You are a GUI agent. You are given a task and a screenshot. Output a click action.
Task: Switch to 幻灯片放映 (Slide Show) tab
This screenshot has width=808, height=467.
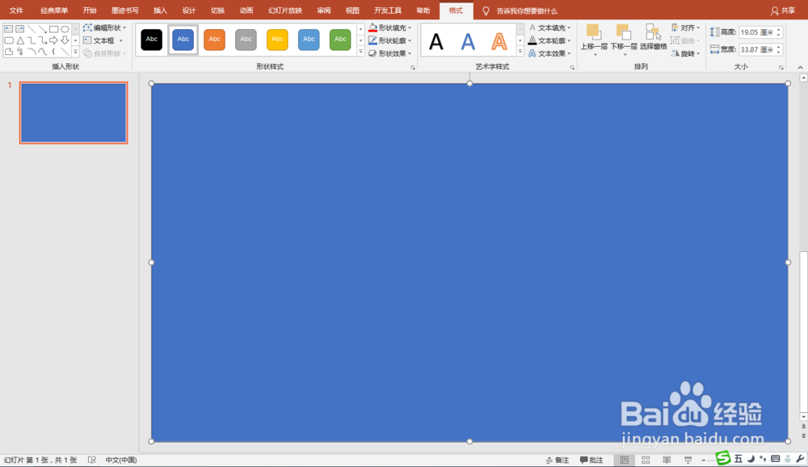click(285, 11)
